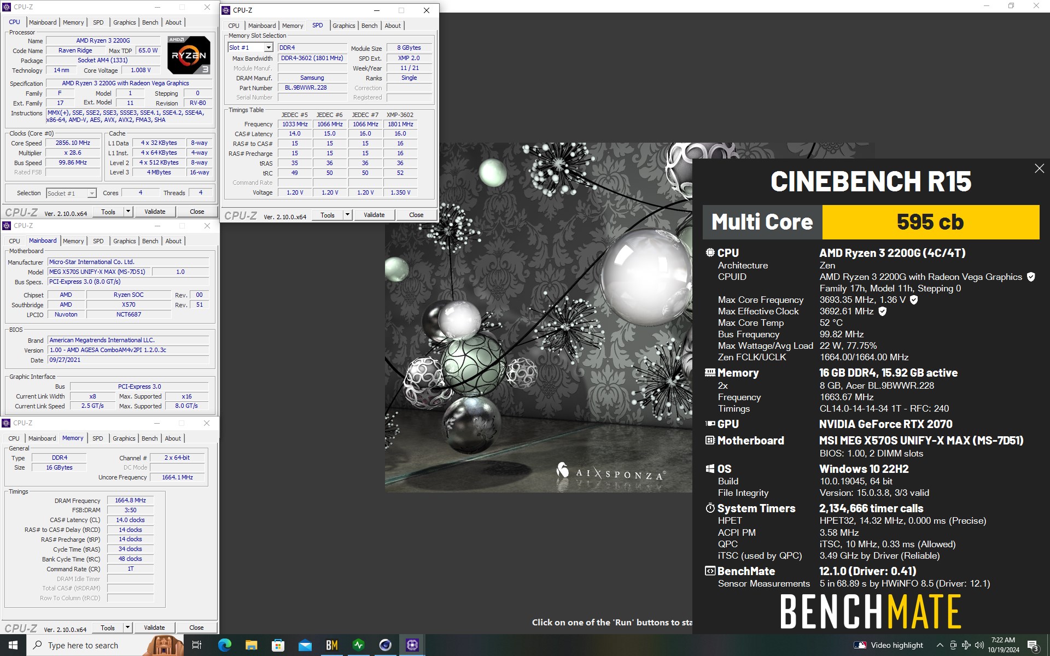Click the DRAM Frequency 1664.8 MHz value

click(x=130, y=500)
